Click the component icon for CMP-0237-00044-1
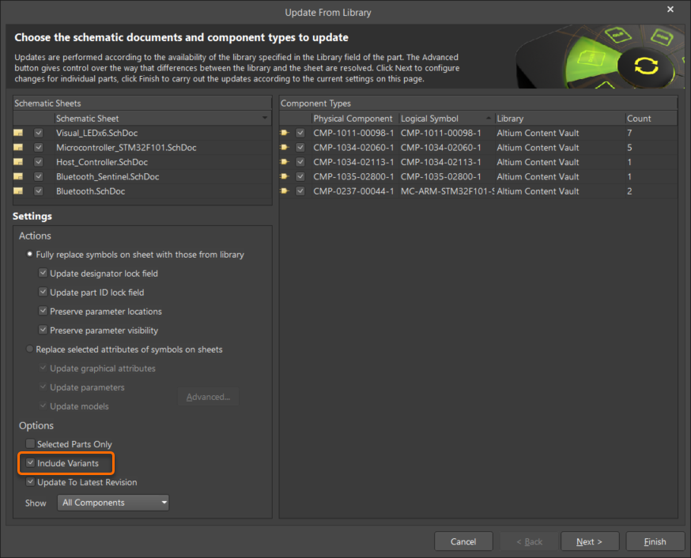 pyautogui.click(x=285, y=190)
